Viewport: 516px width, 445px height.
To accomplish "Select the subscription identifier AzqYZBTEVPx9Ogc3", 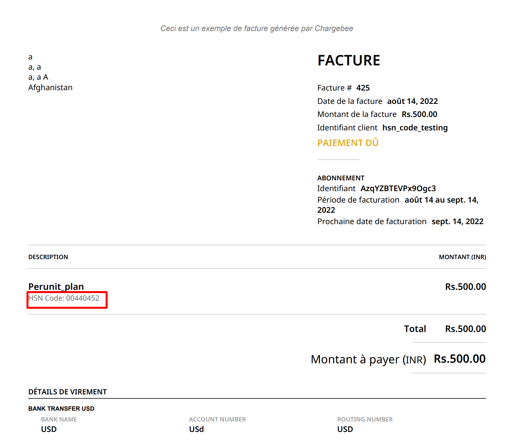I will tap(398, 189).
